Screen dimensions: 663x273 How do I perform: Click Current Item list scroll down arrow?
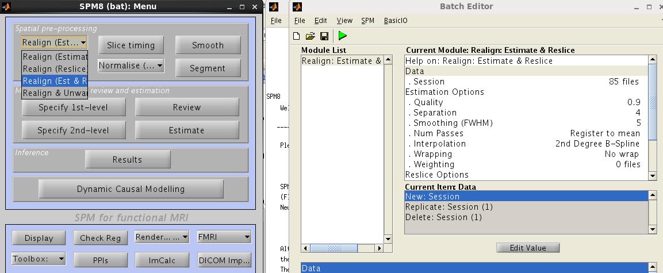[653, 229]
